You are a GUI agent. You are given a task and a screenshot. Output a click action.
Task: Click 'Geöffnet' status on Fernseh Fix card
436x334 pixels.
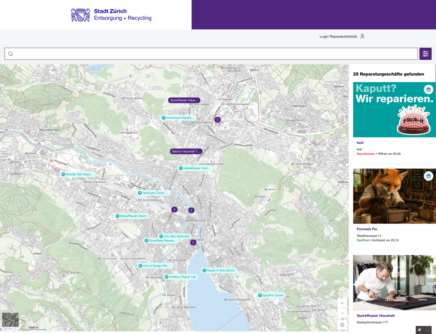point(363,240)
